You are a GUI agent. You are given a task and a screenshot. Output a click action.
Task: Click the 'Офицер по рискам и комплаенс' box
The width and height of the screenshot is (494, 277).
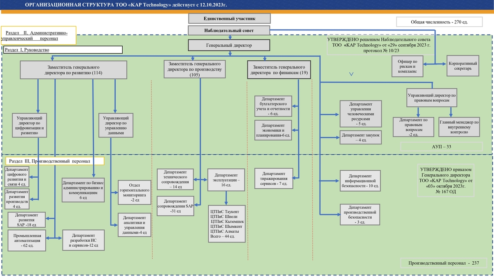coord(408,66)
